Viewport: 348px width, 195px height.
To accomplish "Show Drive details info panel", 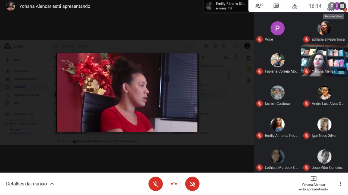I will (x=236, y=57).
